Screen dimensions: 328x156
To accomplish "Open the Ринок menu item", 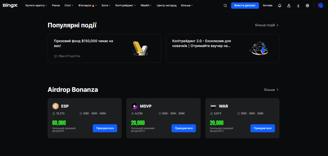I will coord(56,5).
